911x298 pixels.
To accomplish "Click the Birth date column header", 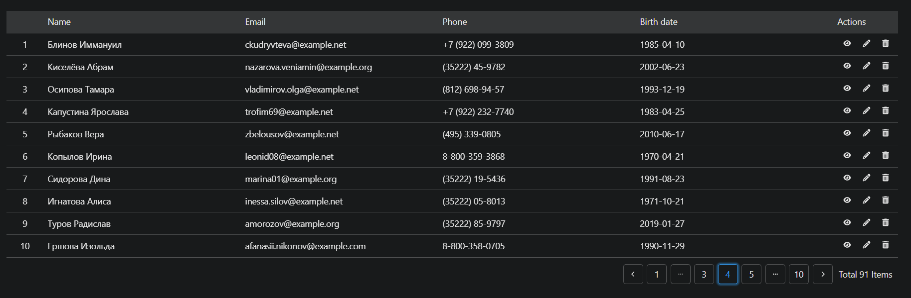I will (x=659, y=22).
